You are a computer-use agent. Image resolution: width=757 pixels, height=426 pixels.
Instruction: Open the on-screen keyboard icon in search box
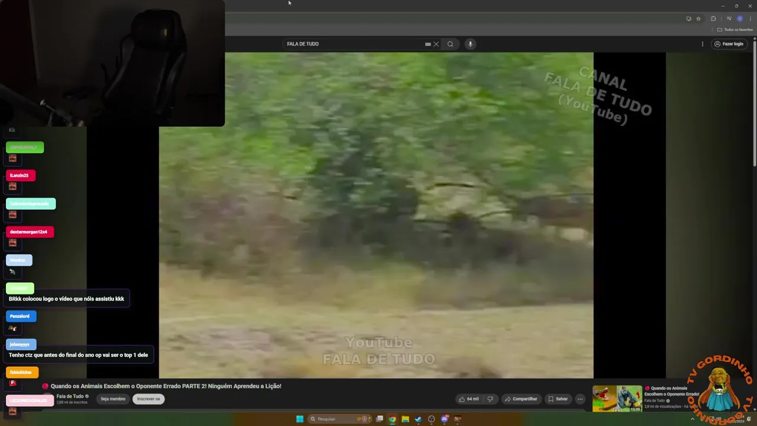[x=428, y=44]
